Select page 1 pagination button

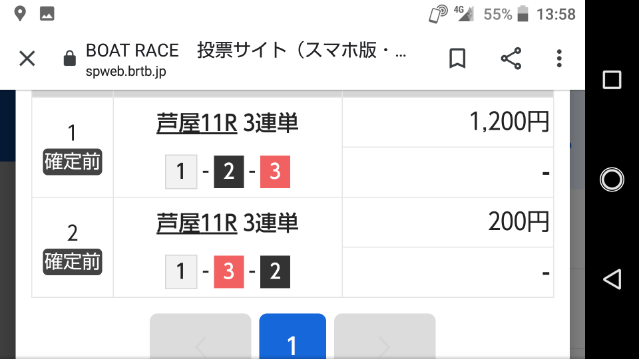point(293,336)
